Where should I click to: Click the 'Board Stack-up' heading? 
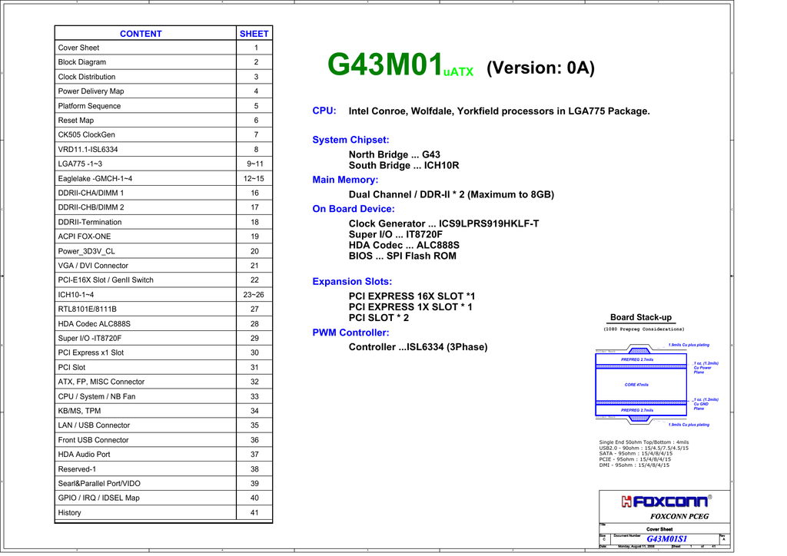(x=641, y=317)
